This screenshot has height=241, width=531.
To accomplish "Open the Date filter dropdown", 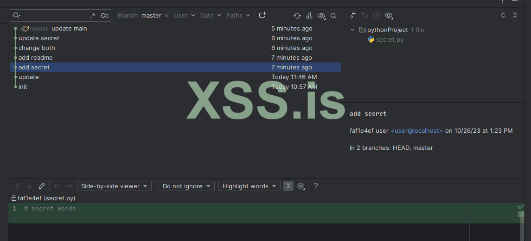I will (210, 16).
